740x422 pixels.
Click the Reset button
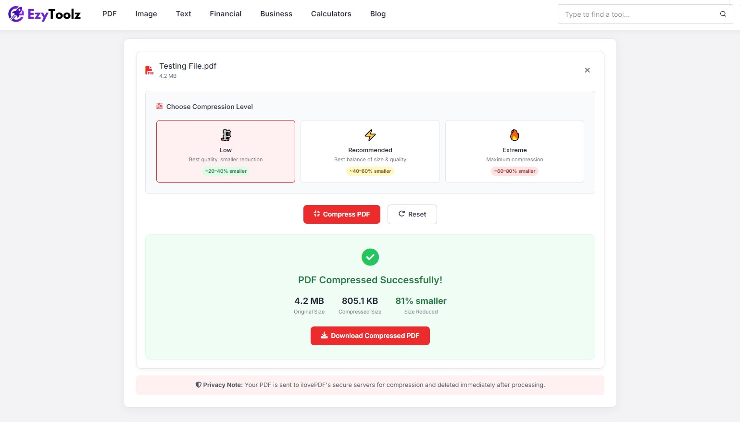pos(412,214)
